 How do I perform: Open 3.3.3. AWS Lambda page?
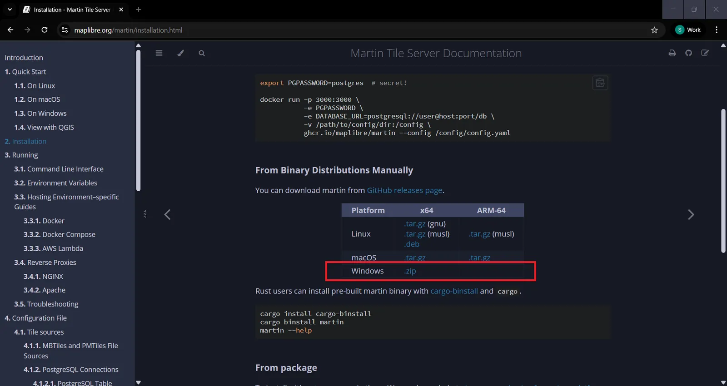[x=53, y=248]
